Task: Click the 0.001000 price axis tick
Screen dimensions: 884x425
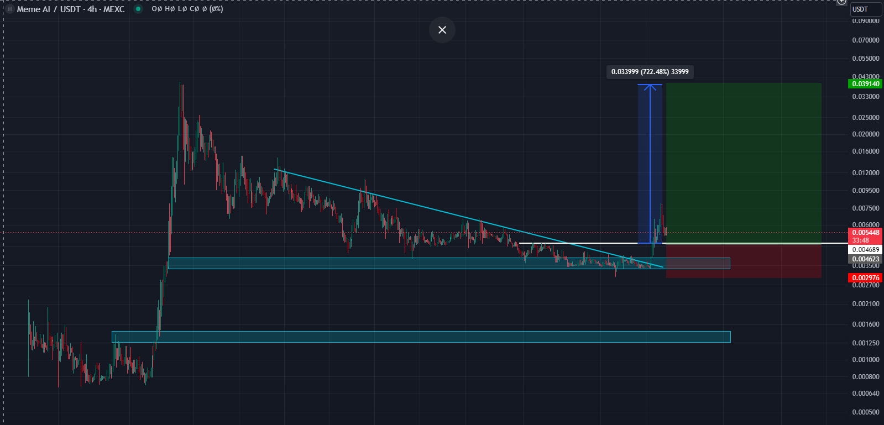Action: (865, 360)
